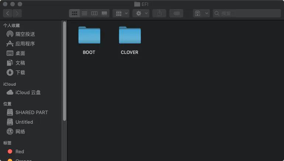Click the iCloud section header
The image size is (284, 161).
pos(10,84)
